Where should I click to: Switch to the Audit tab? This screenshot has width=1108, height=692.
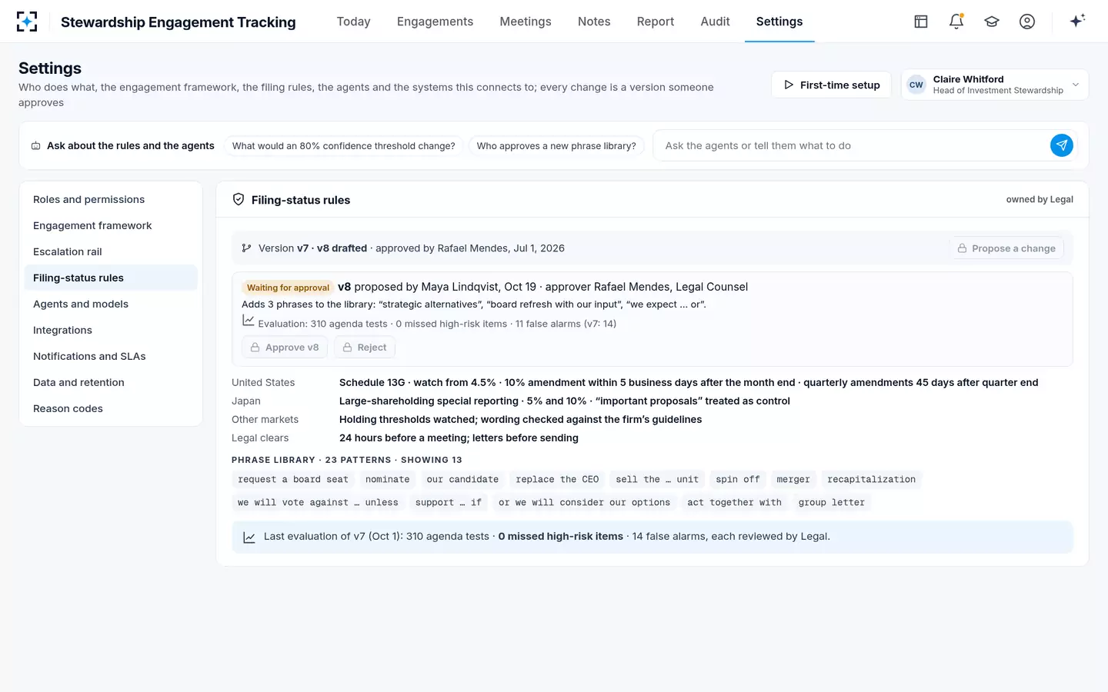click(716, 22)
